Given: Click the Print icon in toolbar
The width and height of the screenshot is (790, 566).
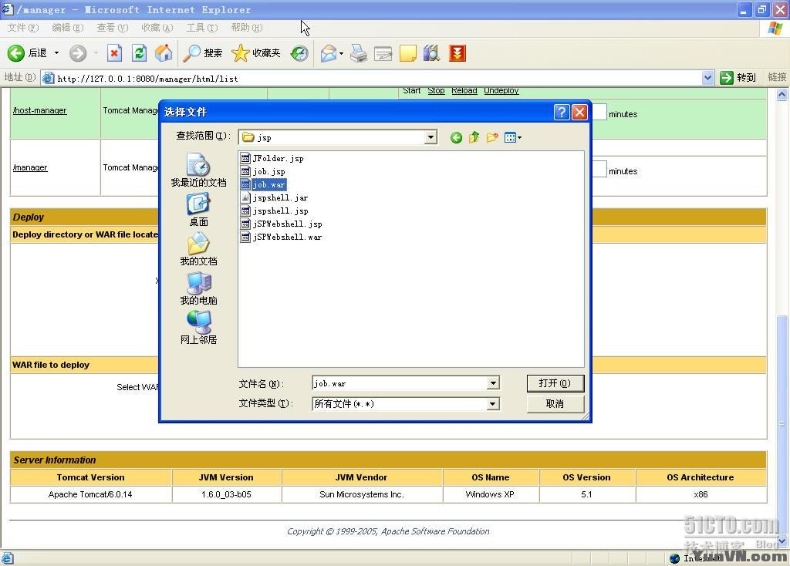Looking at the screenshot, I should click(x=359, y=53).
